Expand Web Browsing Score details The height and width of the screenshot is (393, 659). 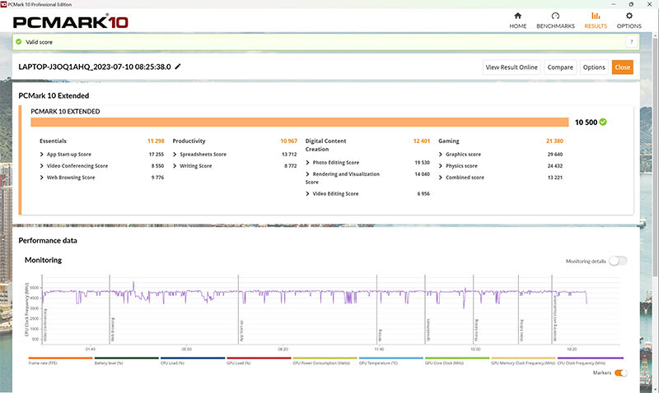[x=42, y=178]
